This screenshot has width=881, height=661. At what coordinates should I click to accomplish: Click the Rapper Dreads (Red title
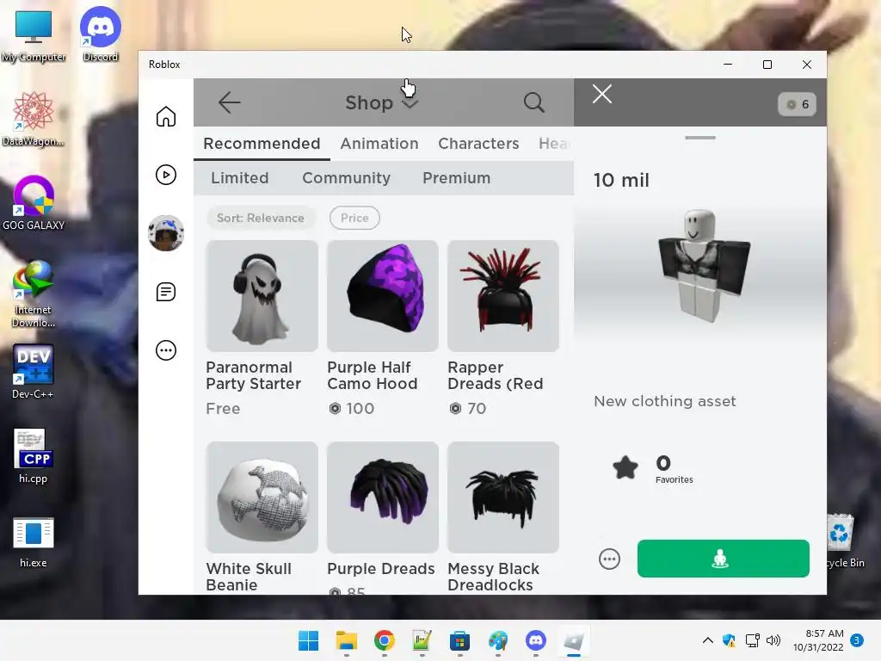pos(496,375)
